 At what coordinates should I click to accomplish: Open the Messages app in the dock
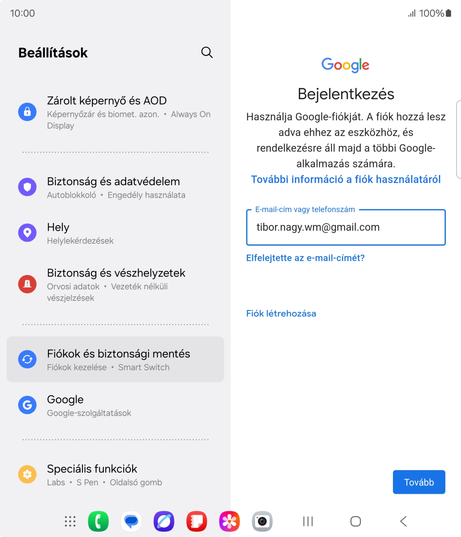[x=131, y=521]
